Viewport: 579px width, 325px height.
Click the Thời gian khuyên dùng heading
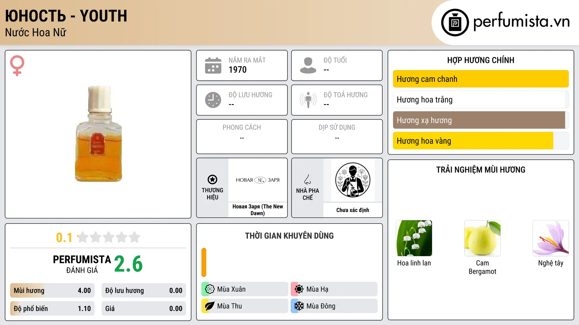(289, 236)
